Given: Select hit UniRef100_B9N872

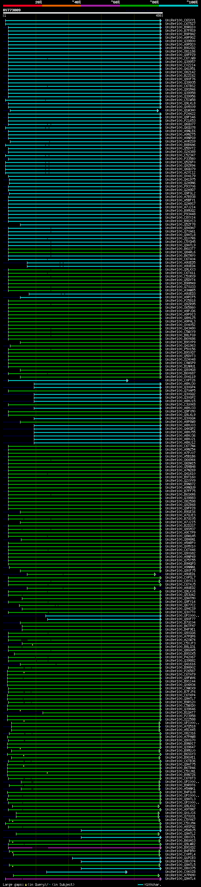Looking at the screenshot, I should (180, 484).
